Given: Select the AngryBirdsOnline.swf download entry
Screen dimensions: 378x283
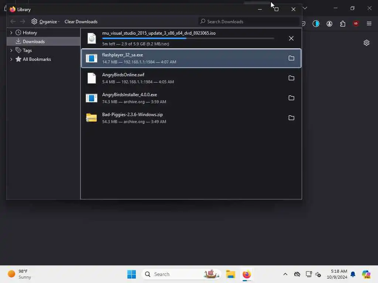Looking at the screenshot, I should pos(191,78).
